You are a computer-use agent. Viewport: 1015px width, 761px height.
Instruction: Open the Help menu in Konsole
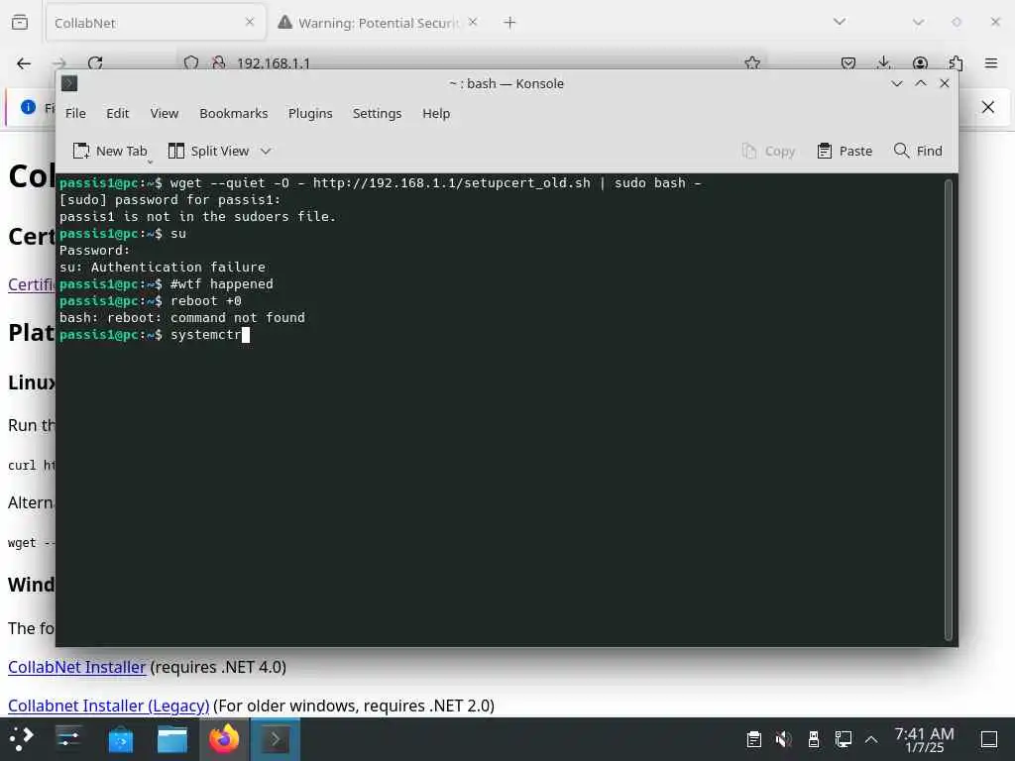[436, 113]
